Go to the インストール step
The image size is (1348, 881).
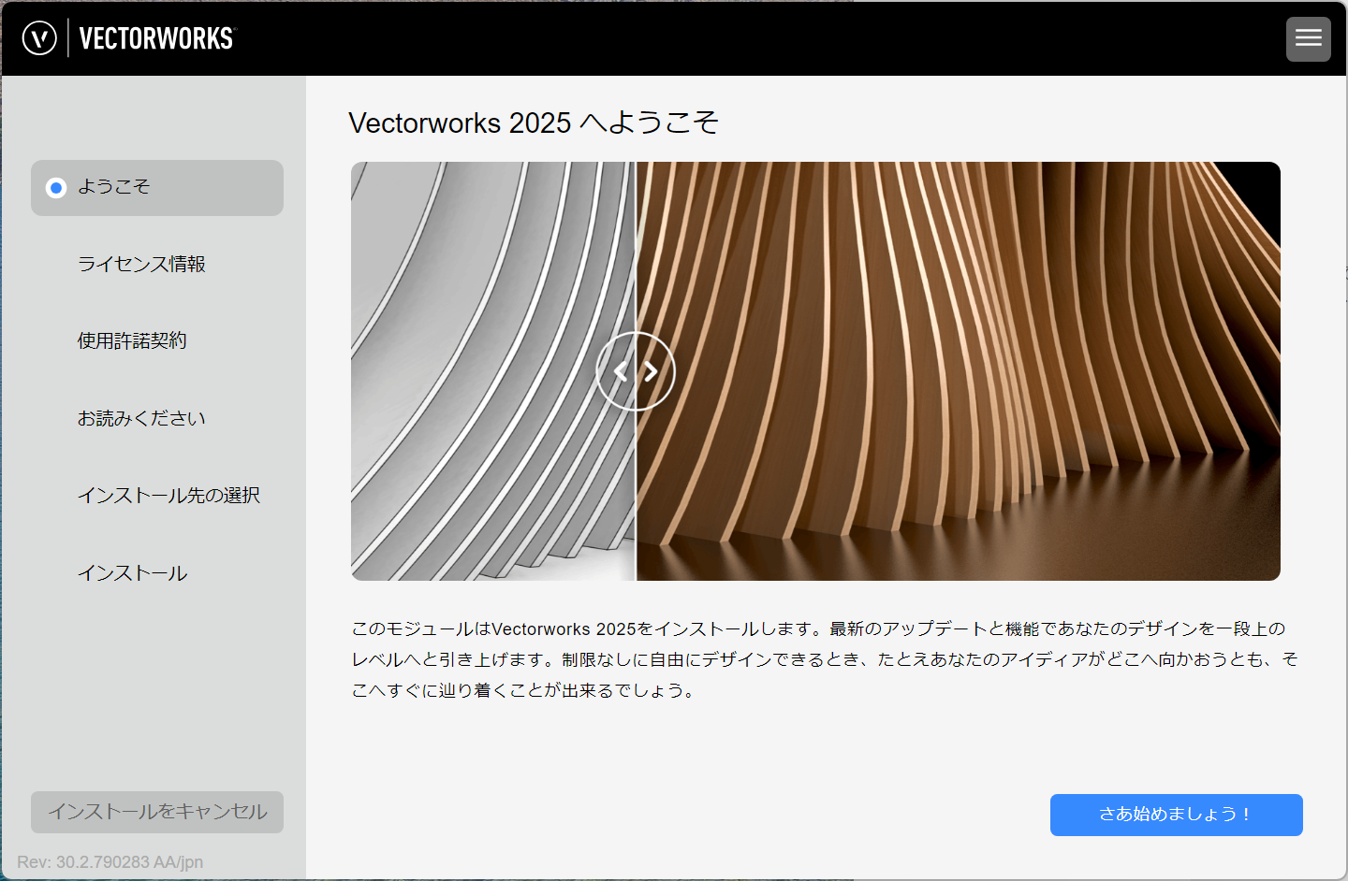132,573
